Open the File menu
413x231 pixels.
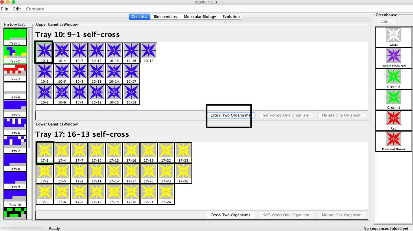[5, 9]
